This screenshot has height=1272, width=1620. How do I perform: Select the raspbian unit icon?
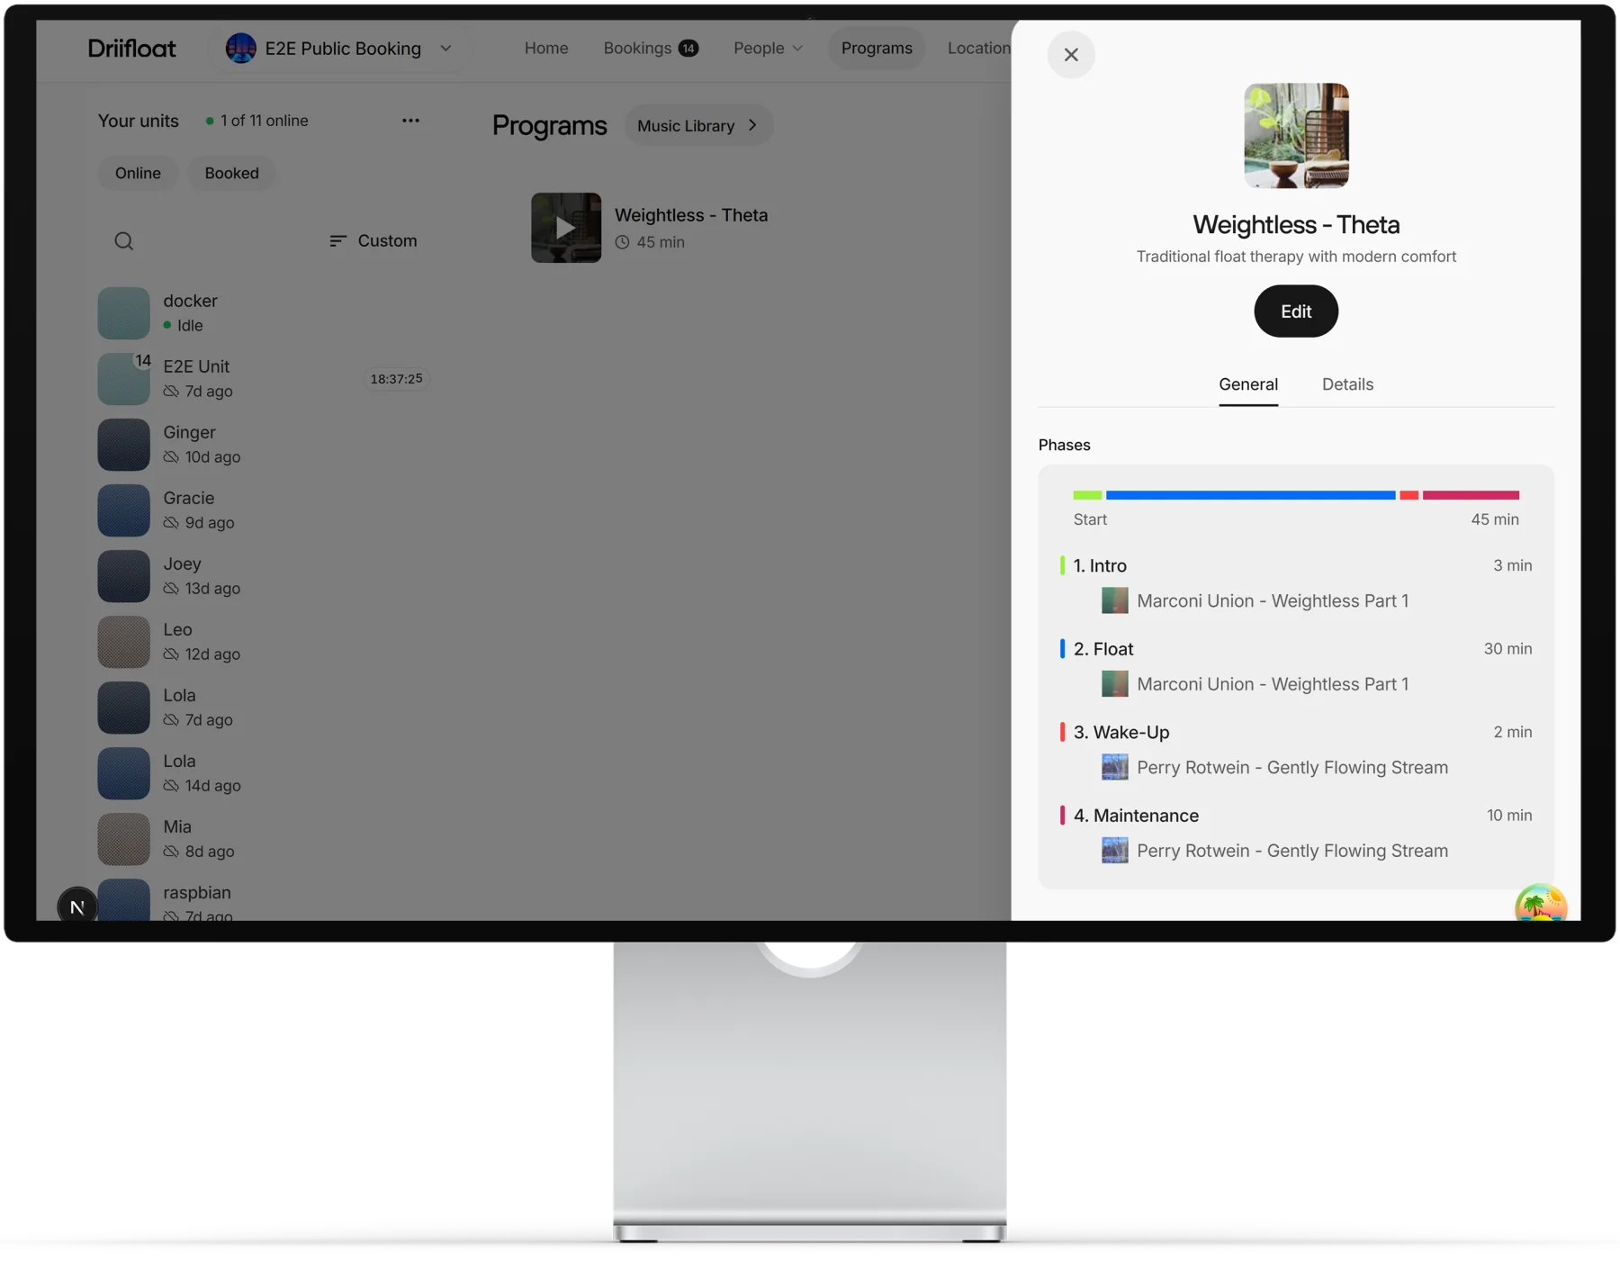coord(123,899)
